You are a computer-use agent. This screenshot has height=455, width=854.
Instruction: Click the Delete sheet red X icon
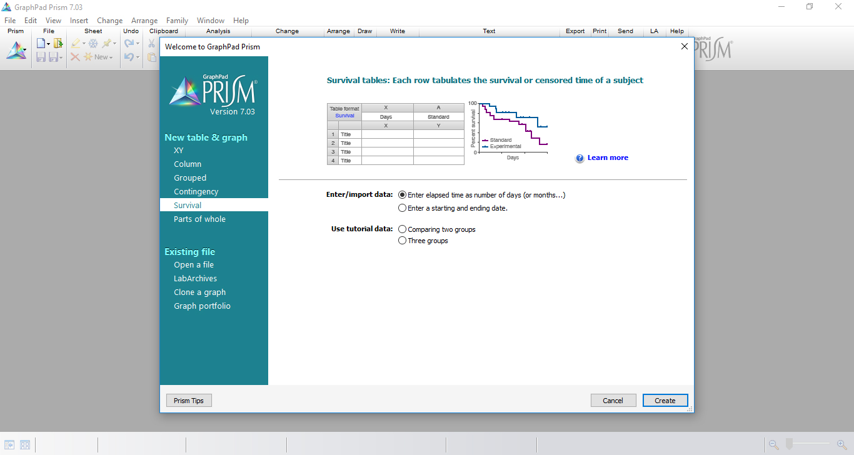pos(75,57)
